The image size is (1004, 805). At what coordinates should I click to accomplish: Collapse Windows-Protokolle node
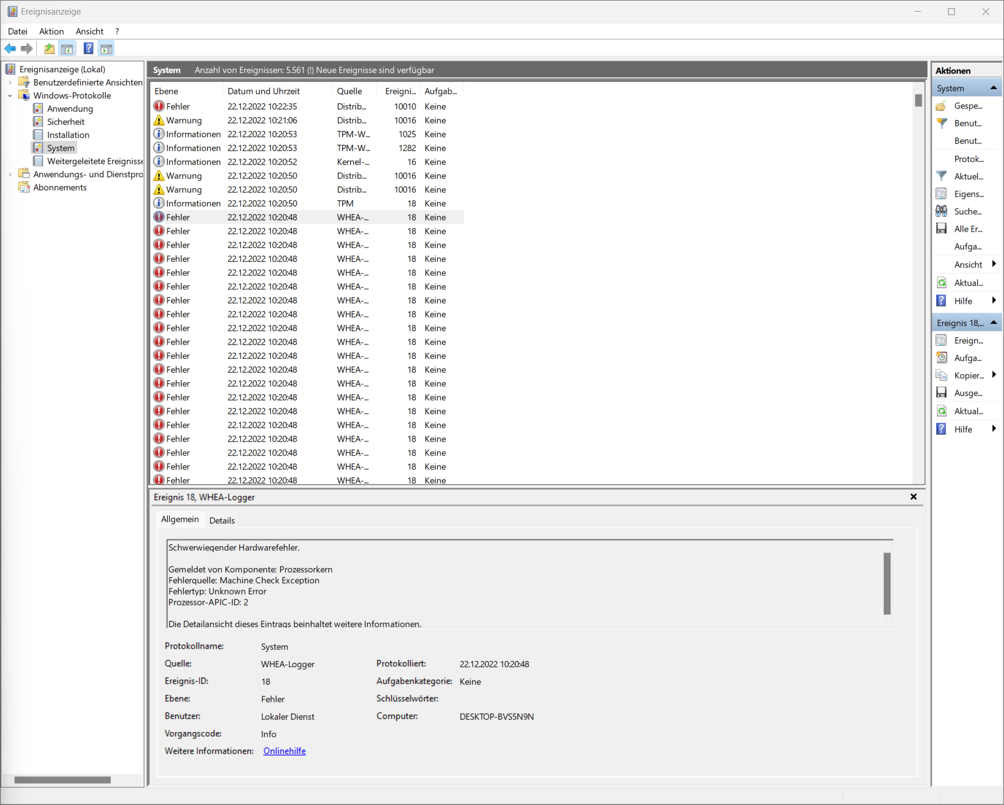pyautogui.click(x=10, y=96)
